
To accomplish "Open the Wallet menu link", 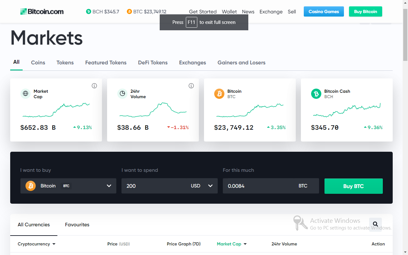I will pos(229,11).
